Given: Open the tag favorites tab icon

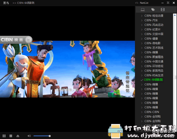Looking at the screenshot, I should coord(153,10).
